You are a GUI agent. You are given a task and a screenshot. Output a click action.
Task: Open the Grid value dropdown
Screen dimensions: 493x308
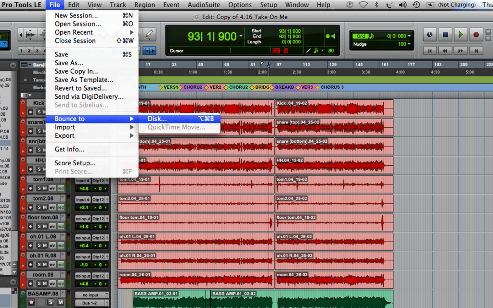[409, 36]
